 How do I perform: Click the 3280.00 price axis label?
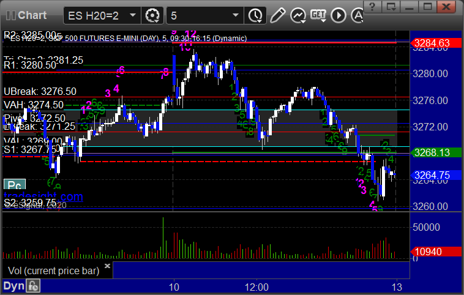point(430,73)
